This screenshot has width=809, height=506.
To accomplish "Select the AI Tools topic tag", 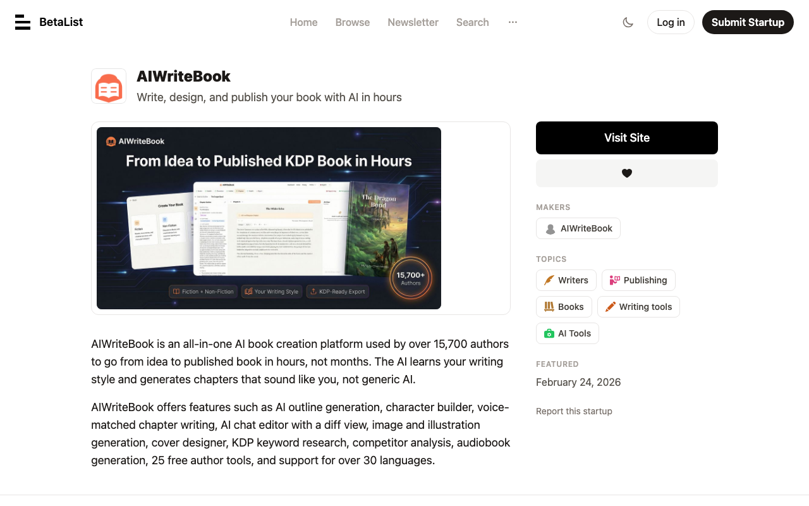I will click(x=568, y=333).
